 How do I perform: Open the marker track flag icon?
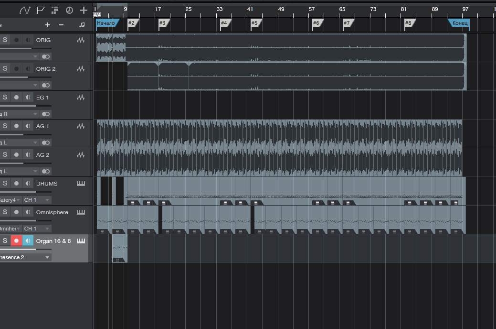tap(40, 11)
